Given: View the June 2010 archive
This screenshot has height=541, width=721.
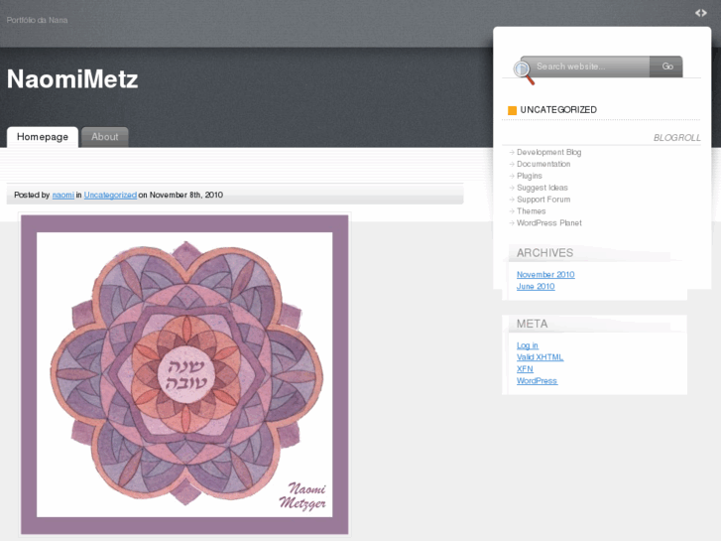Looking at the screenshot, I should click(x=536, y=287).
